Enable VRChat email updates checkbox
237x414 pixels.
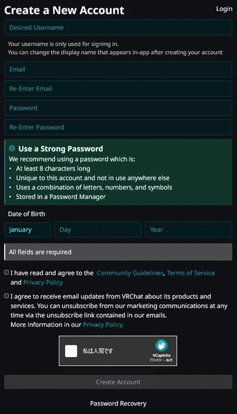coord(7,296)
